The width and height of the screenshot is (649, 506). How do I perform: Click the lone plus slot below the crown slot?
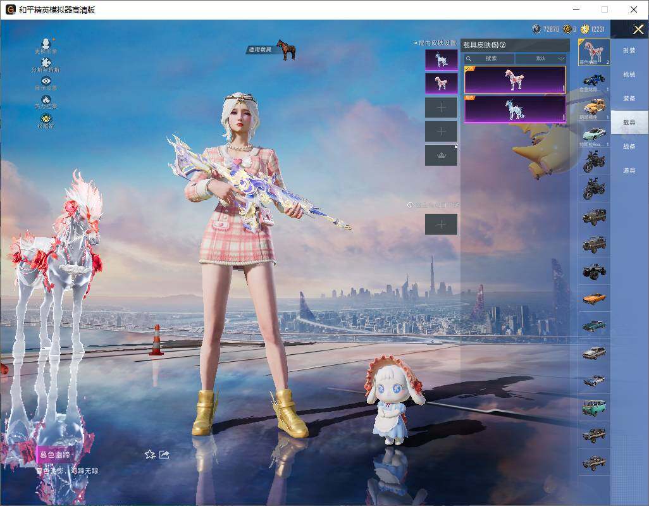point(442,225)
